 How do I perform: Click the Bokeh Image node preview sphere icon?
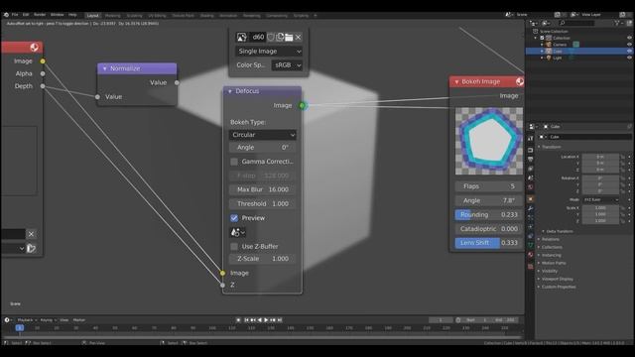[520, 81]
